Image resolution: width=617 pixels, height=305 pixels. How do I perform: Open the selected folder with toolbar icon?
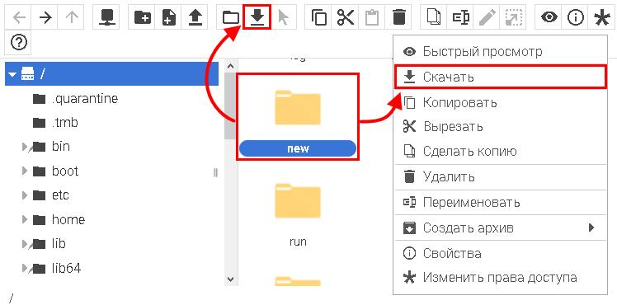tap(231, 17)
